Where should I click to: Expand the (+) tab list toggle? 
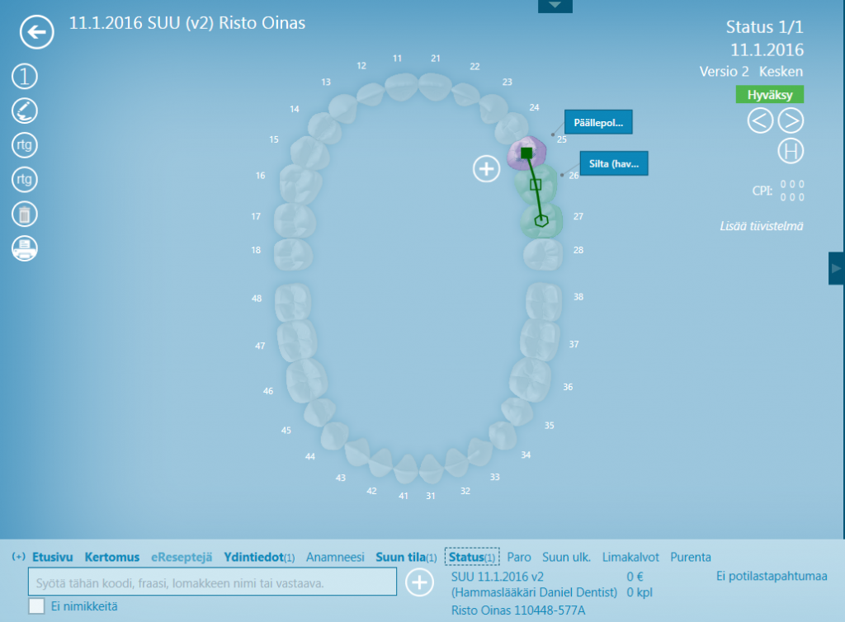(18, 557)
